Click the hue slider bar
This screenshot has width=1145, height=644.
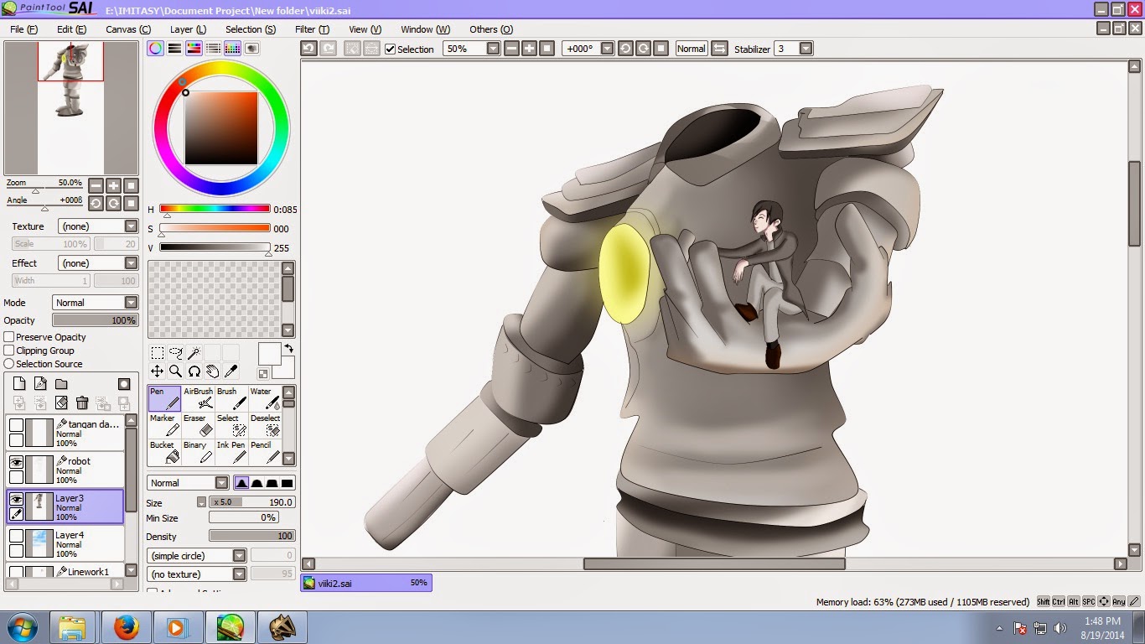[x=215, y=209]
